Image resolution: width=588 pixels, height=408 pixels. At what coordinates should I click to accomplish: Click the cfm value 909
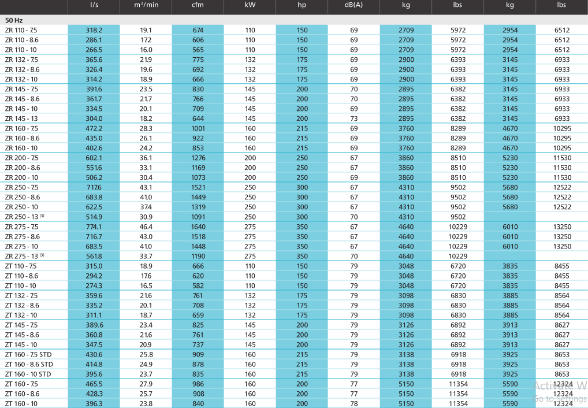tap(198, 354)
